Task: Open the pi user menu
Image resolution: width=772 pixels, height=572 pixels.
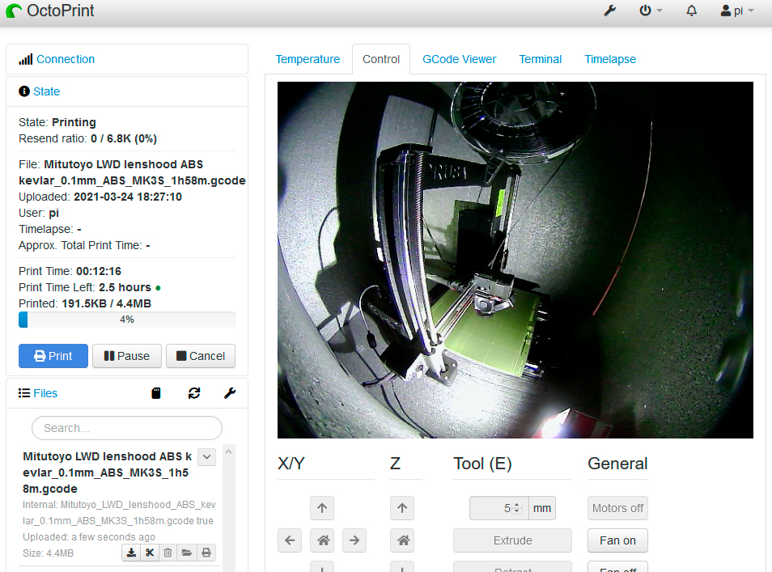Action: coord(736,11)
